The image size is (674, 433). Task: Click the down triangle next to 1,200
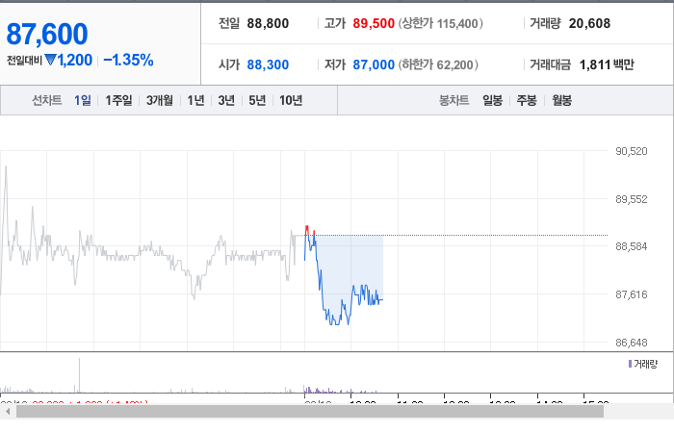50,60
